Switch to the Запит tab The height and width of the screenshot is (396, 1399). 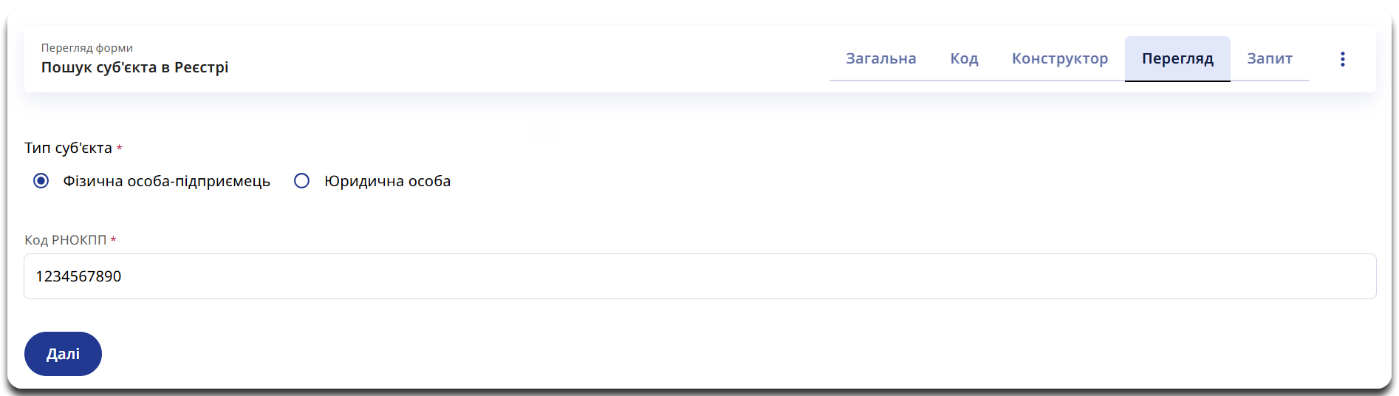tap(1269, 58)
